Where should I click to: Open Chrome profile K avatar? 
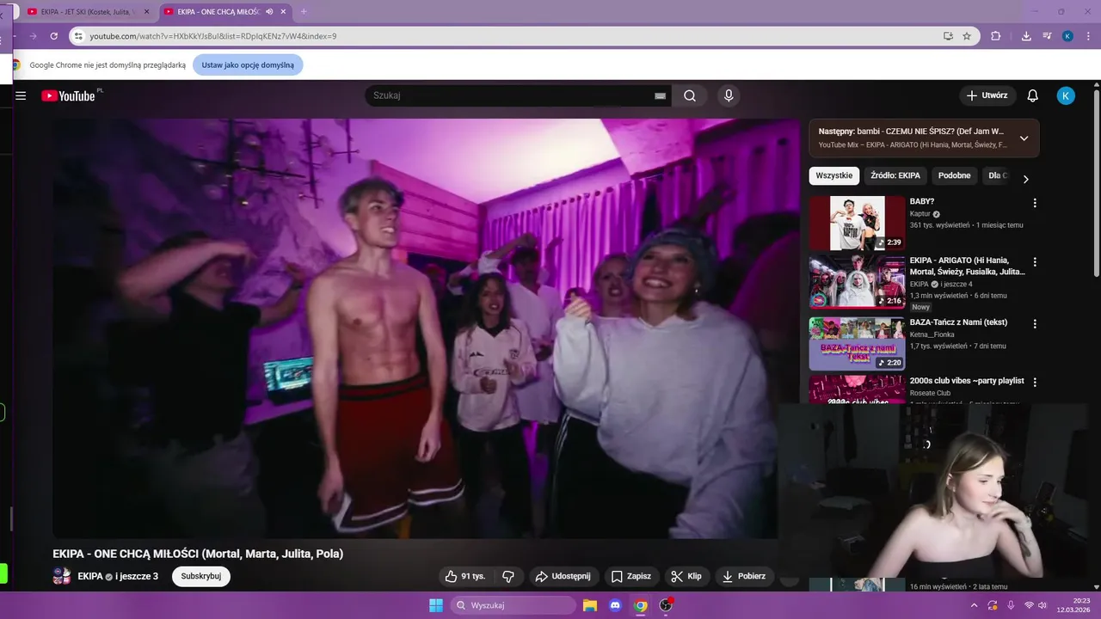(x=1067, y=36)
